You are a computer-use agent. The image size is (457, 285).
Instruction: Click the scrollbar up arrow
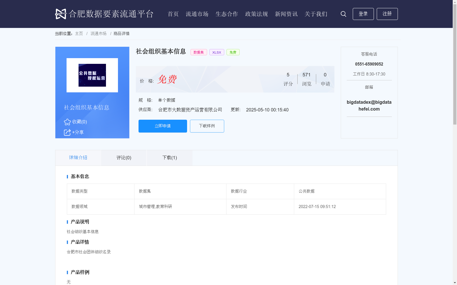click(455, 2)
